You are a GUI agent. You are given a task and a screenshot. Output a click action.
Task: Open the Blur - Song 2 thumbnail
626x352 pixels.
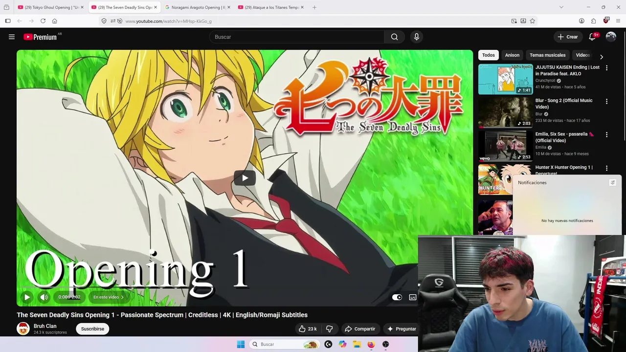click(x=505, y=112)
